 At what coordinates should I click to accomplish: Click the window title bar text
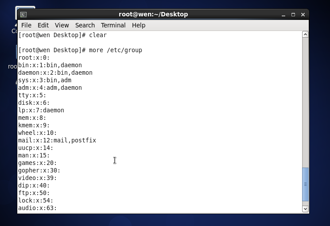[153, 14]
